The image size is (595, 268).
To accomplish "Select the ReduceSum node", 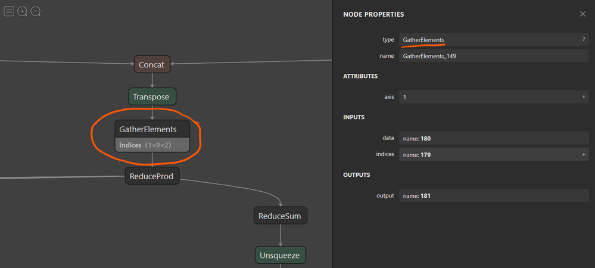I will tap(281, 216).
